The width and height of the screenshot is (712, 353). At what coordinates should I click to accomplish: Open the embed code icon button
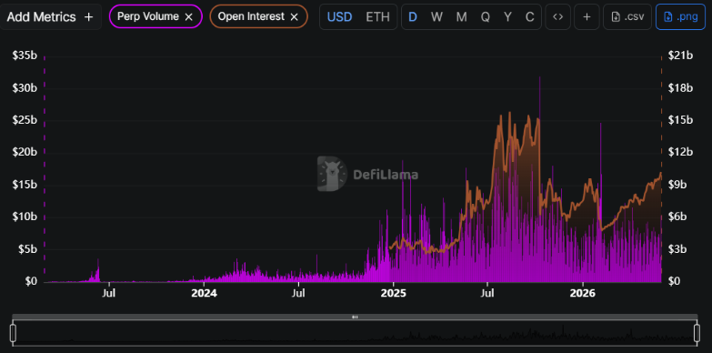[557, 17]
